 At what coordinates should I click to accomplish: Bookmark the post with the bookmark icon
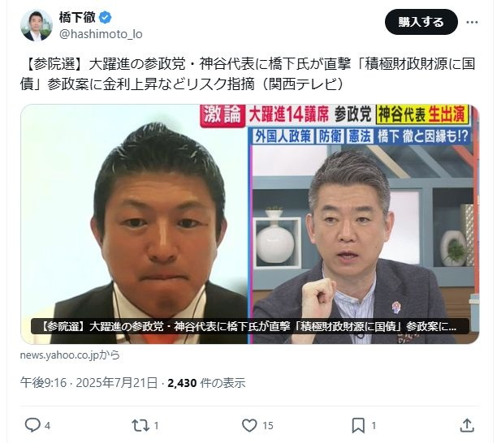pyautogui.click(x=358, y=426)
